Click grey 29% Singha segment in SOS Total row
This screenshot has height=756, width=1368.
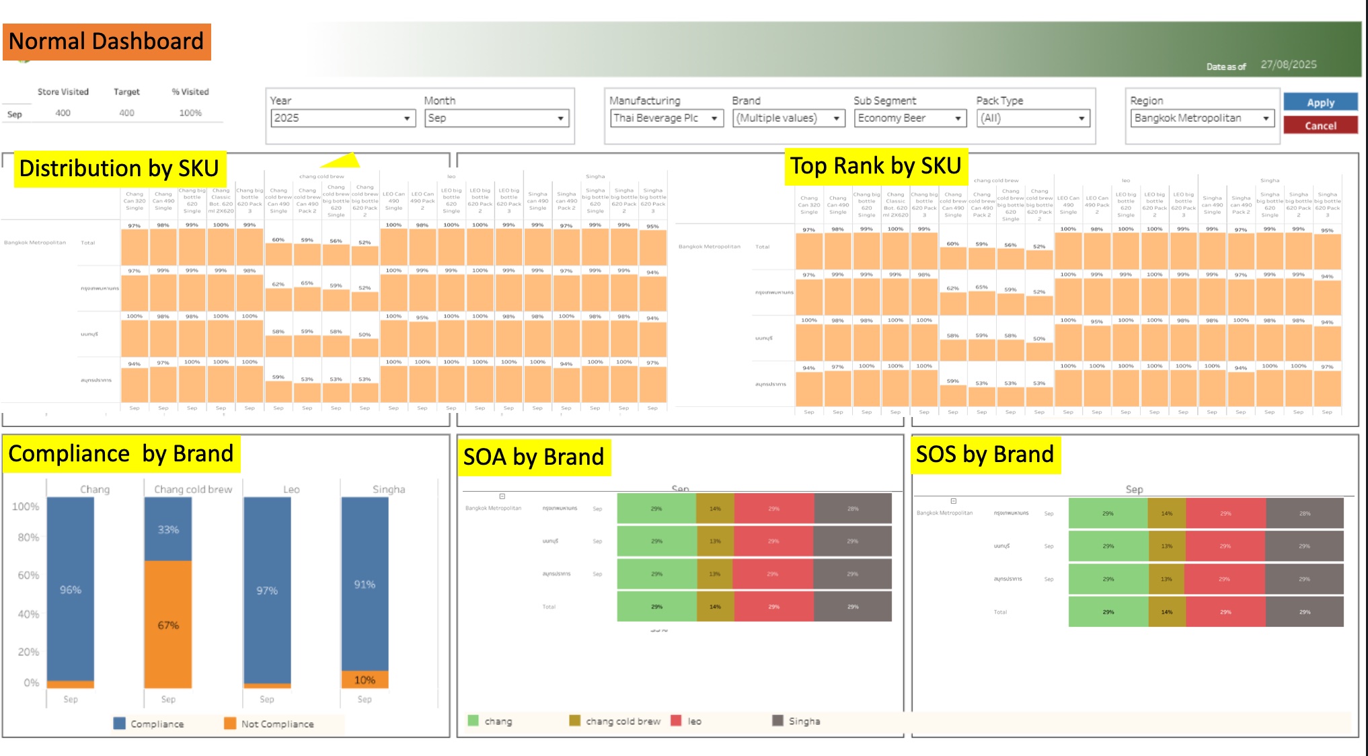[x=1305, y=612]
